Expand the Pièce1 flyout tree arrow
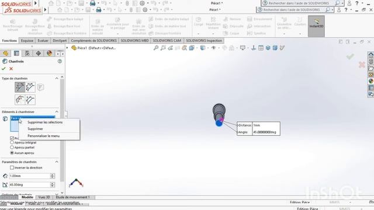This screenshot has height=210, width=374. 67,48
